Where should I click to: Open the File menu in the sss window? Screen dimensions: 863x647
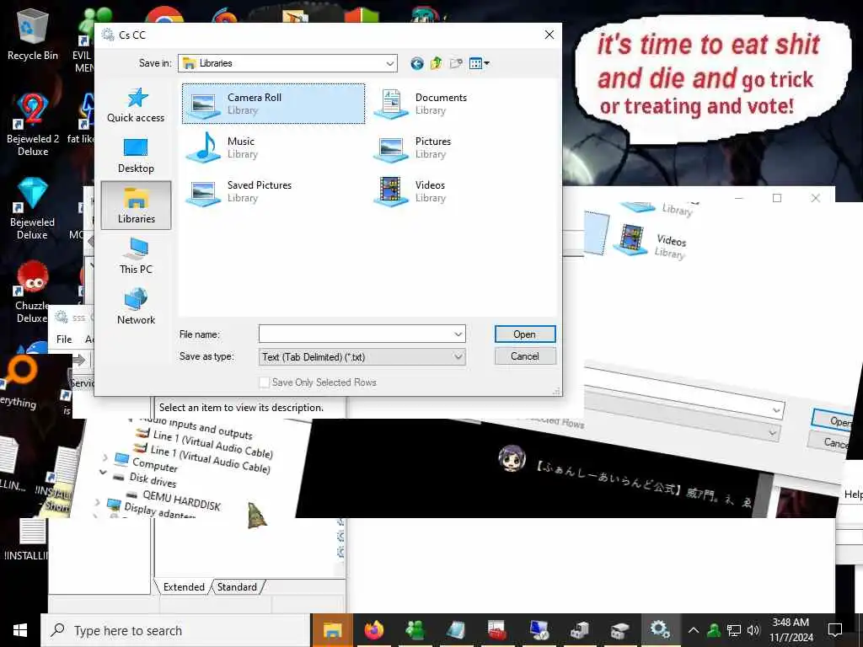(64, 339)
